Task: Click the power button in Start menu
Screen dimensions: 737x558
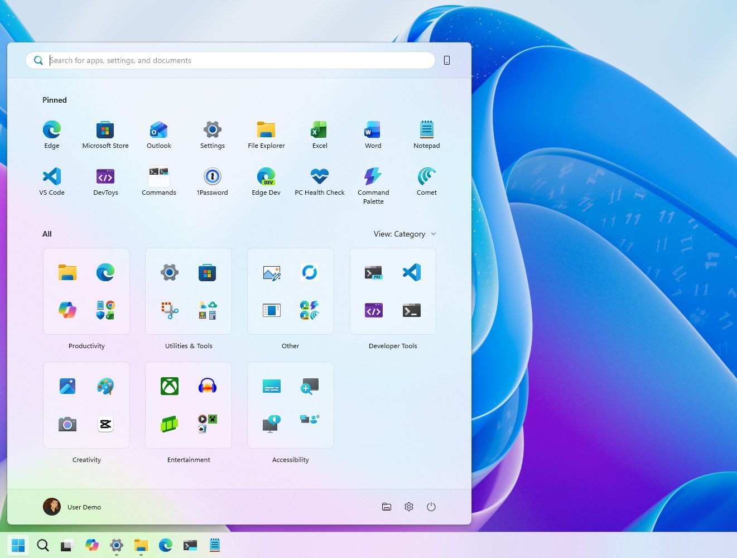Action: [x=431, y=507]
